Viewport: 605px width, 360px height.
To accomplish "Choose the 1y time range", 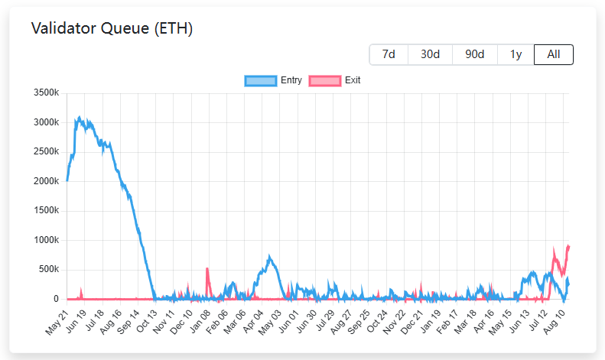I will pos(516,54).
